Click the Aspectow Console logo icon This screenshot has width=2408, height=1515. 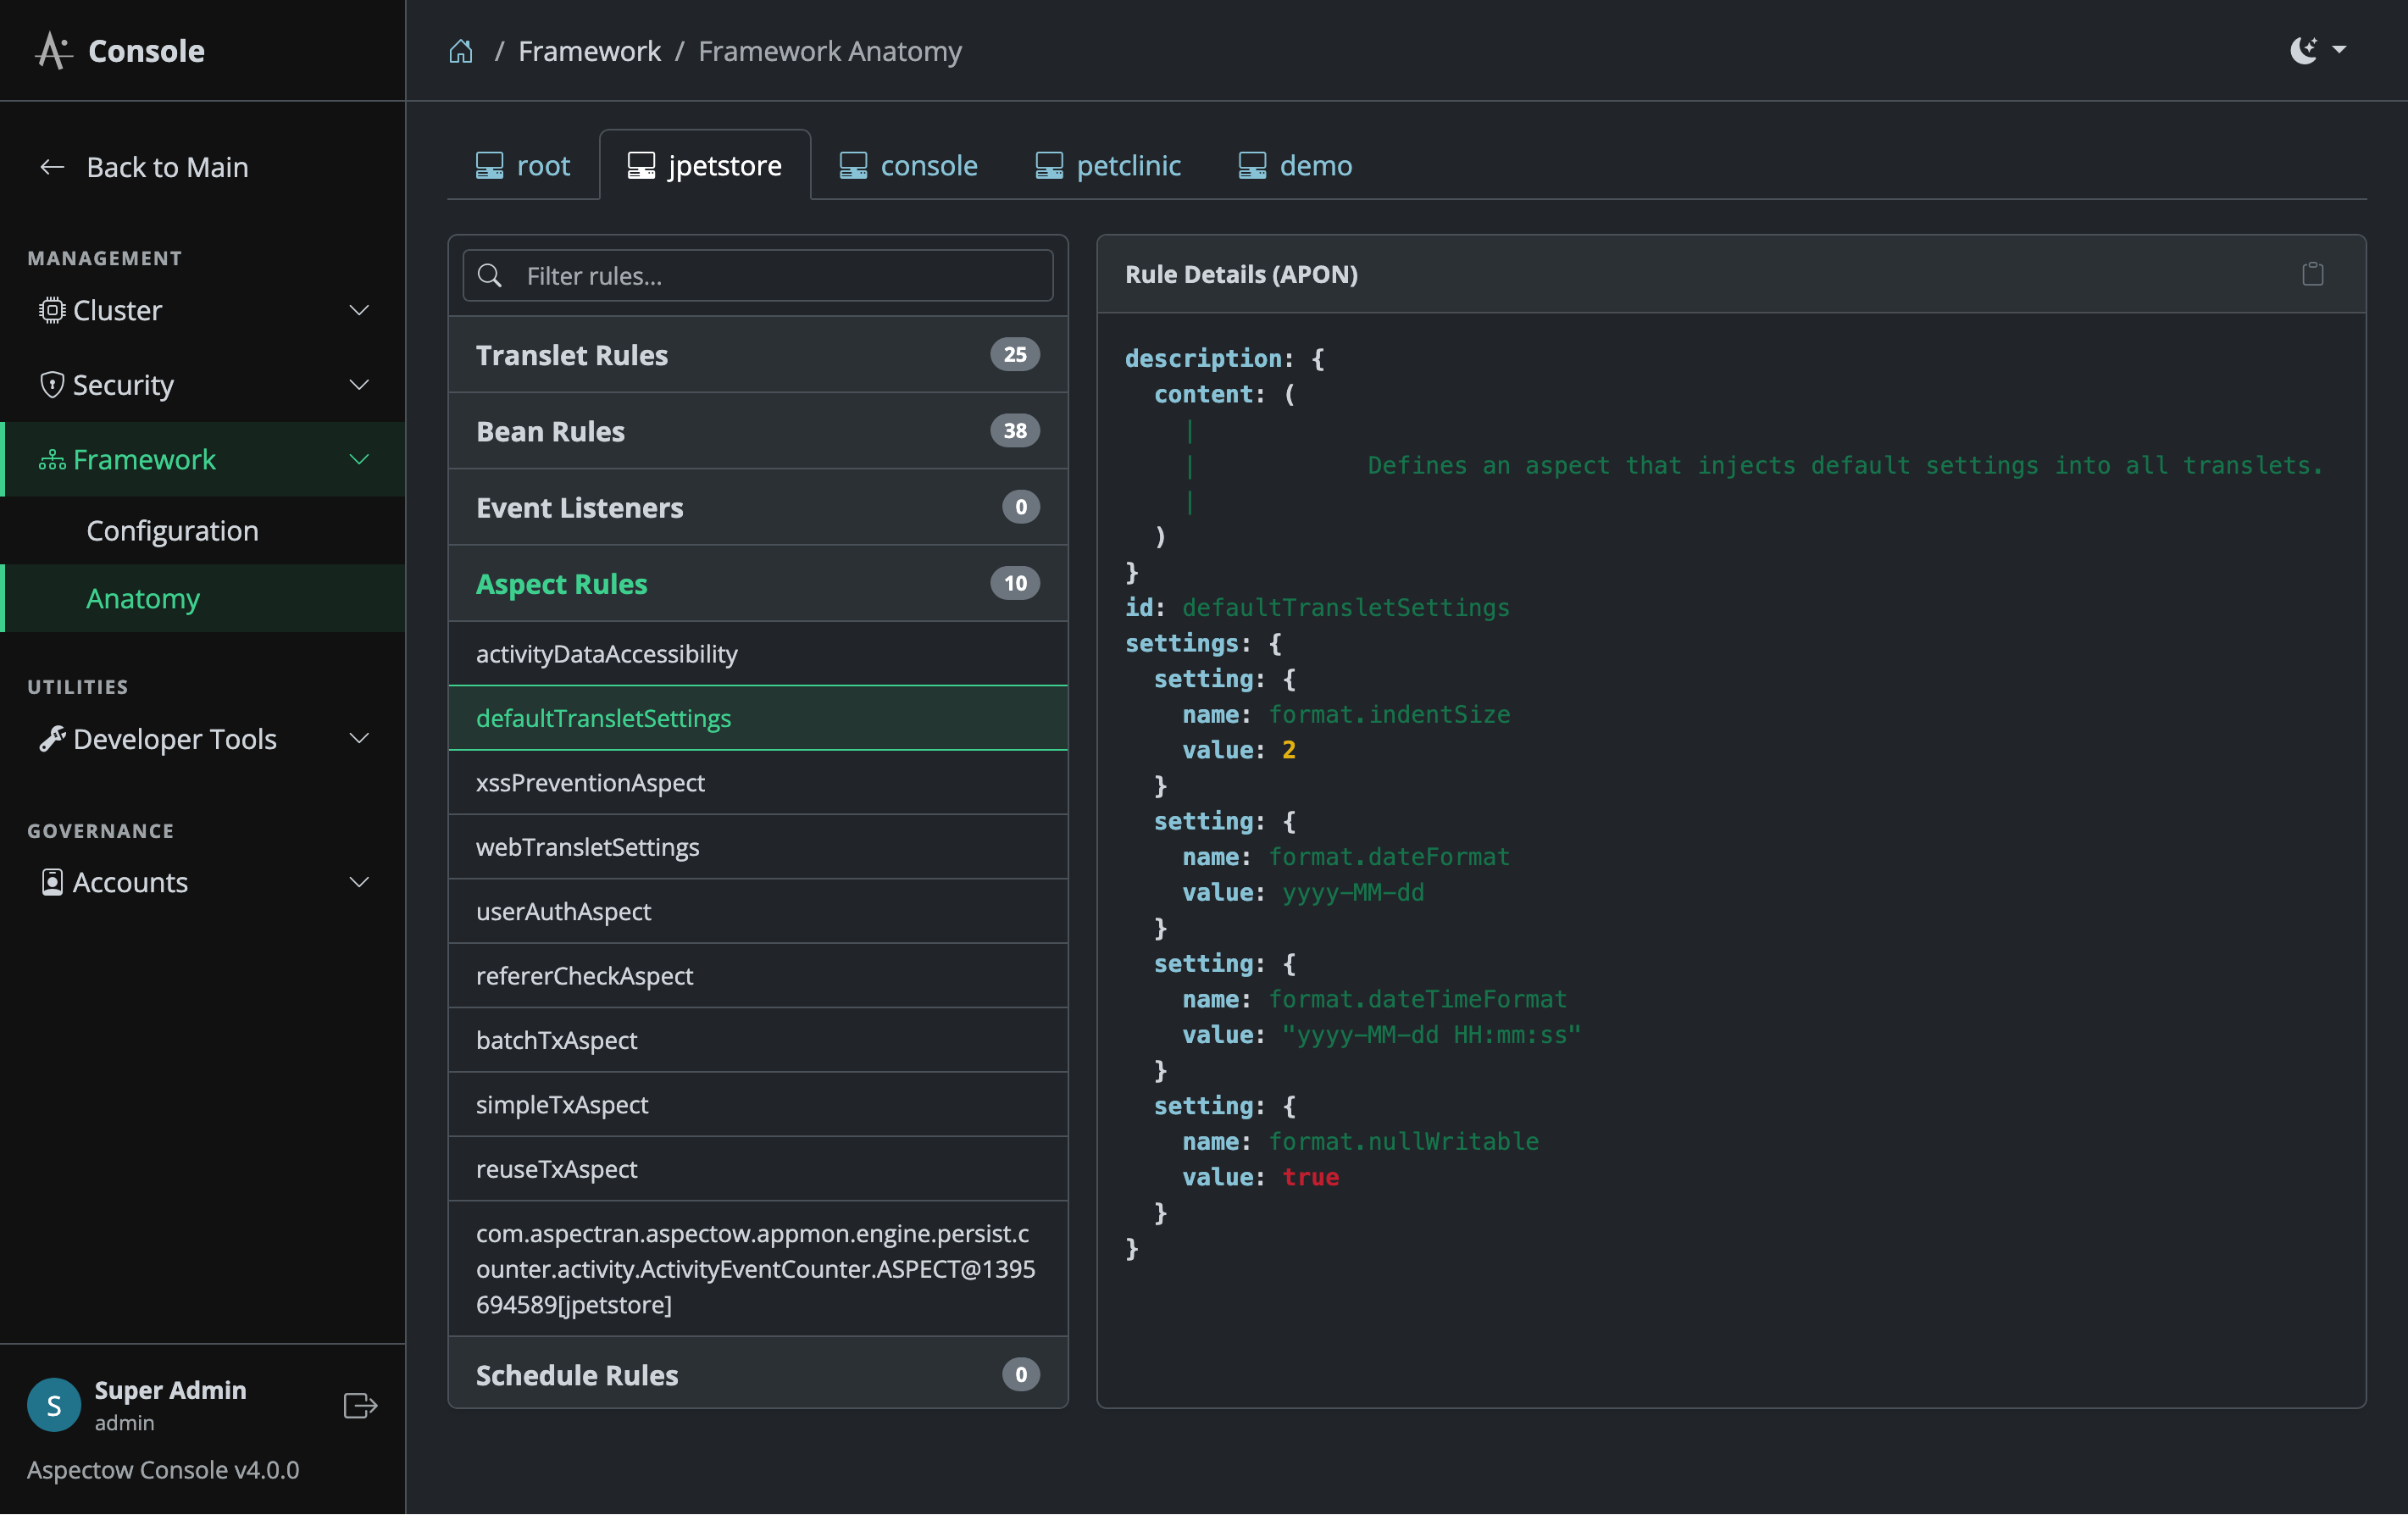[x=54, y=50]
